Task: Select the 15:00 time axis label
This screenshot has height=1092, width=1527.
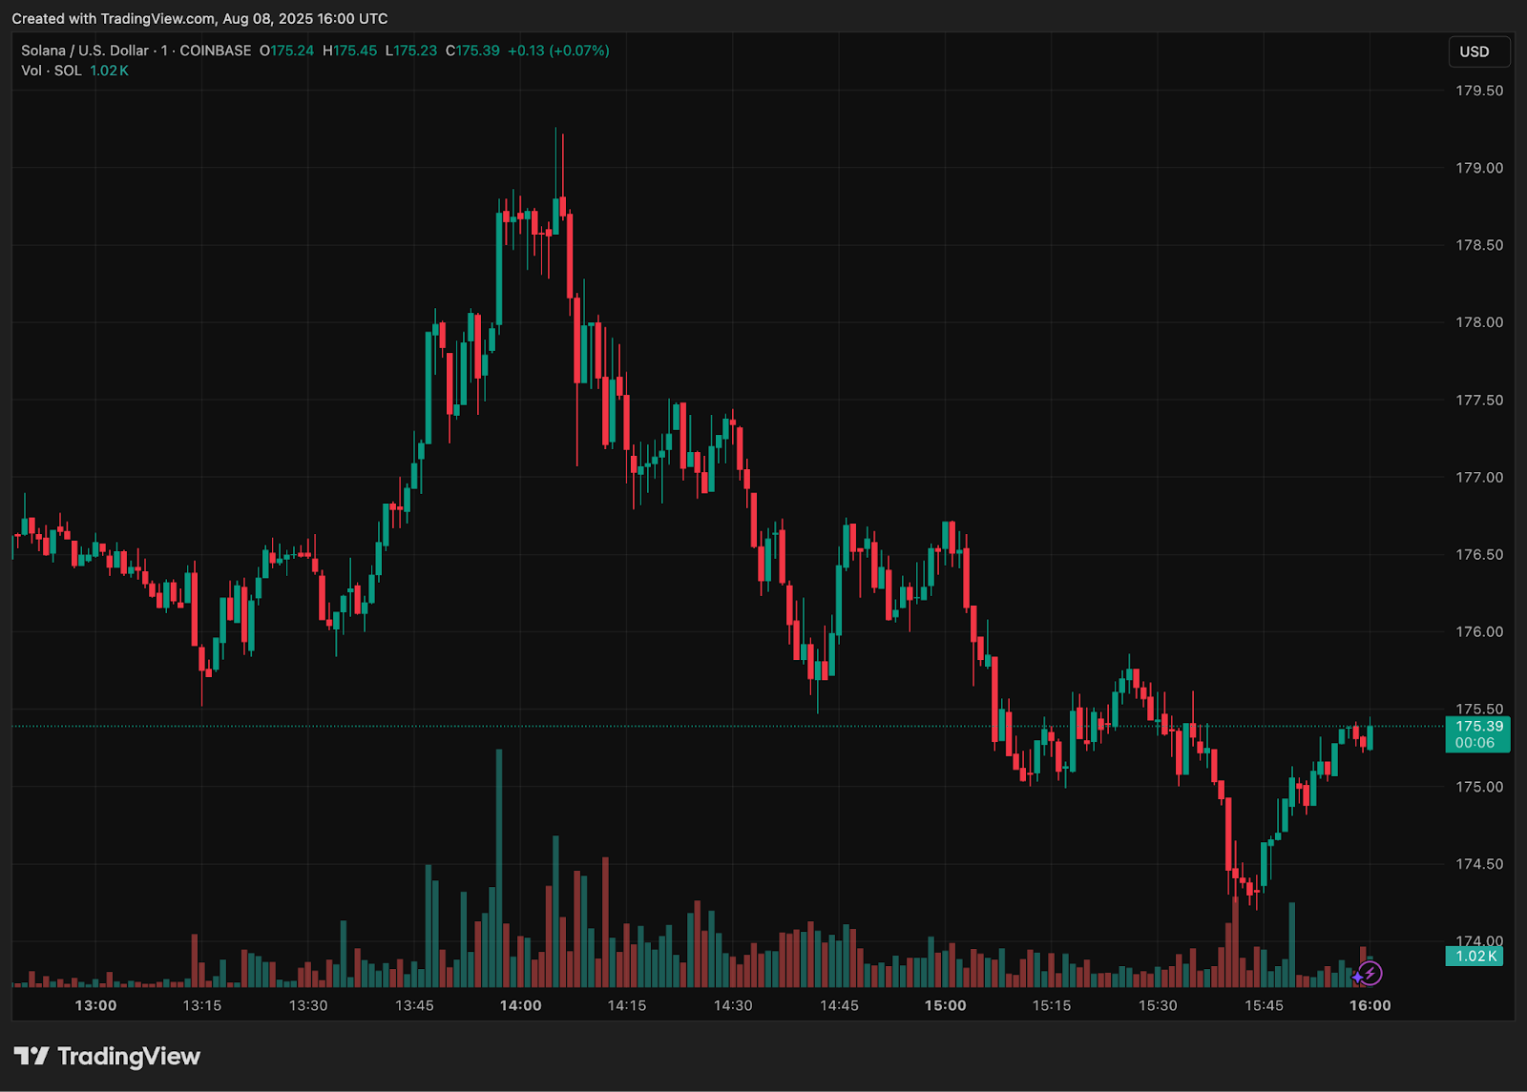Action: pos(945,1005)
